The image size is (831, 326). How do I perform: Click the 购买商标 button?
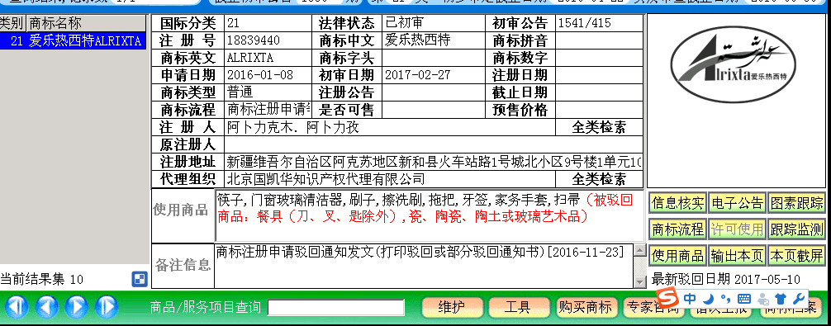pyautogui.click(x=586, y=307)
